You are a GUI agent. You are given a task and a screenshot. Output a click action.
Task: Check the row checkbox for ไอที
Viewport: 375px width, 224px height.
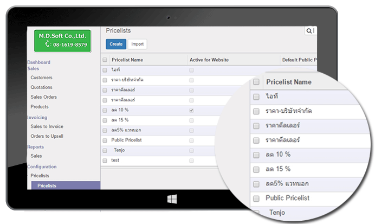point(105,70)
